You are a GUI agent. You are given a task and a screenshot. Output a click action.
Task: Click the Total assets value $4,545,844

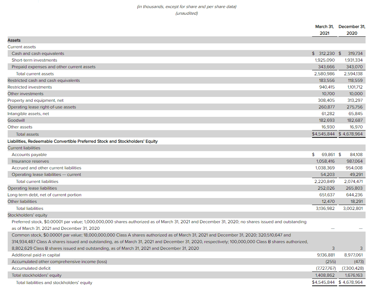click(x=323, y=134)
